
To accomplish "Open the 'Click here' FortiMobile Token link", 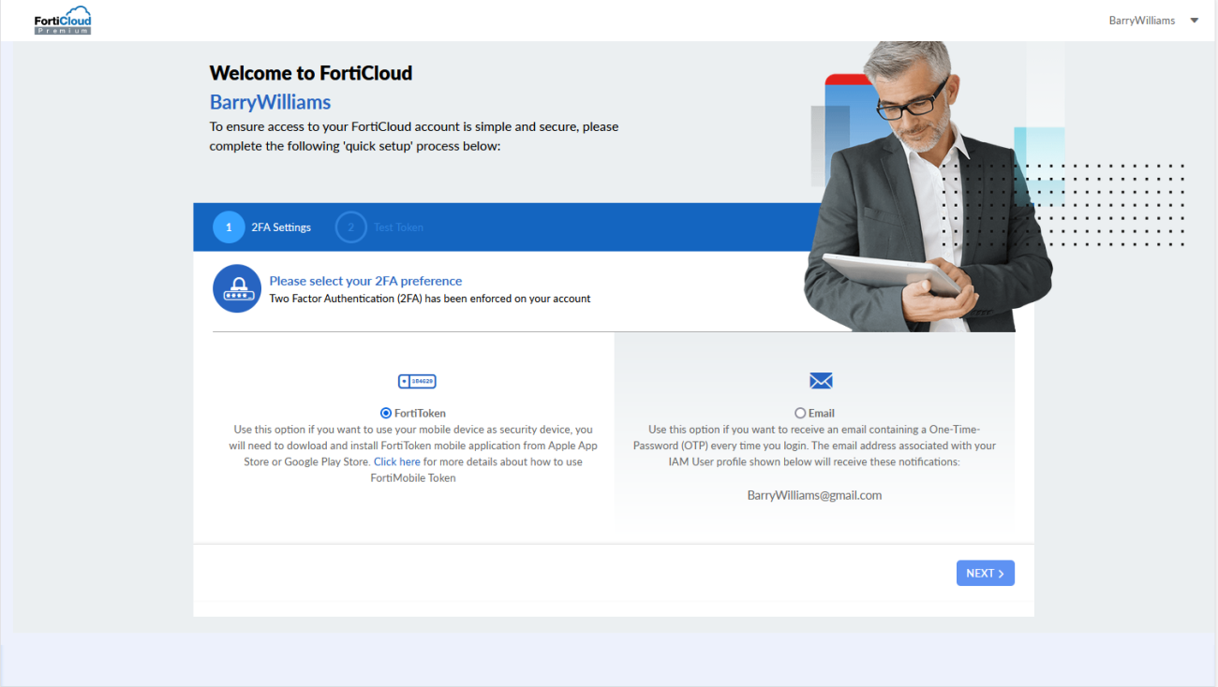I will [x=397, y=462].
